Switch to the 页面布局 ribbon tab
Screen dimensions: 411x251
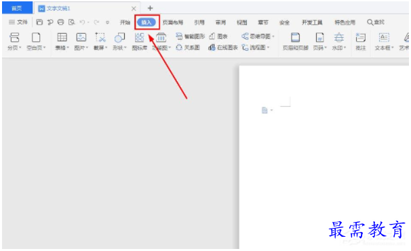pyautogui.click(x=173, y=22)
